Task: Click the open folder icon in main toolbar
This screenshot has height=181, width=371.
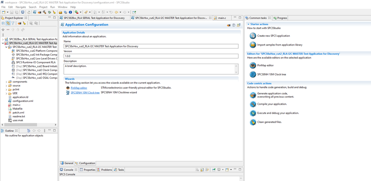Action: (60, 12)
